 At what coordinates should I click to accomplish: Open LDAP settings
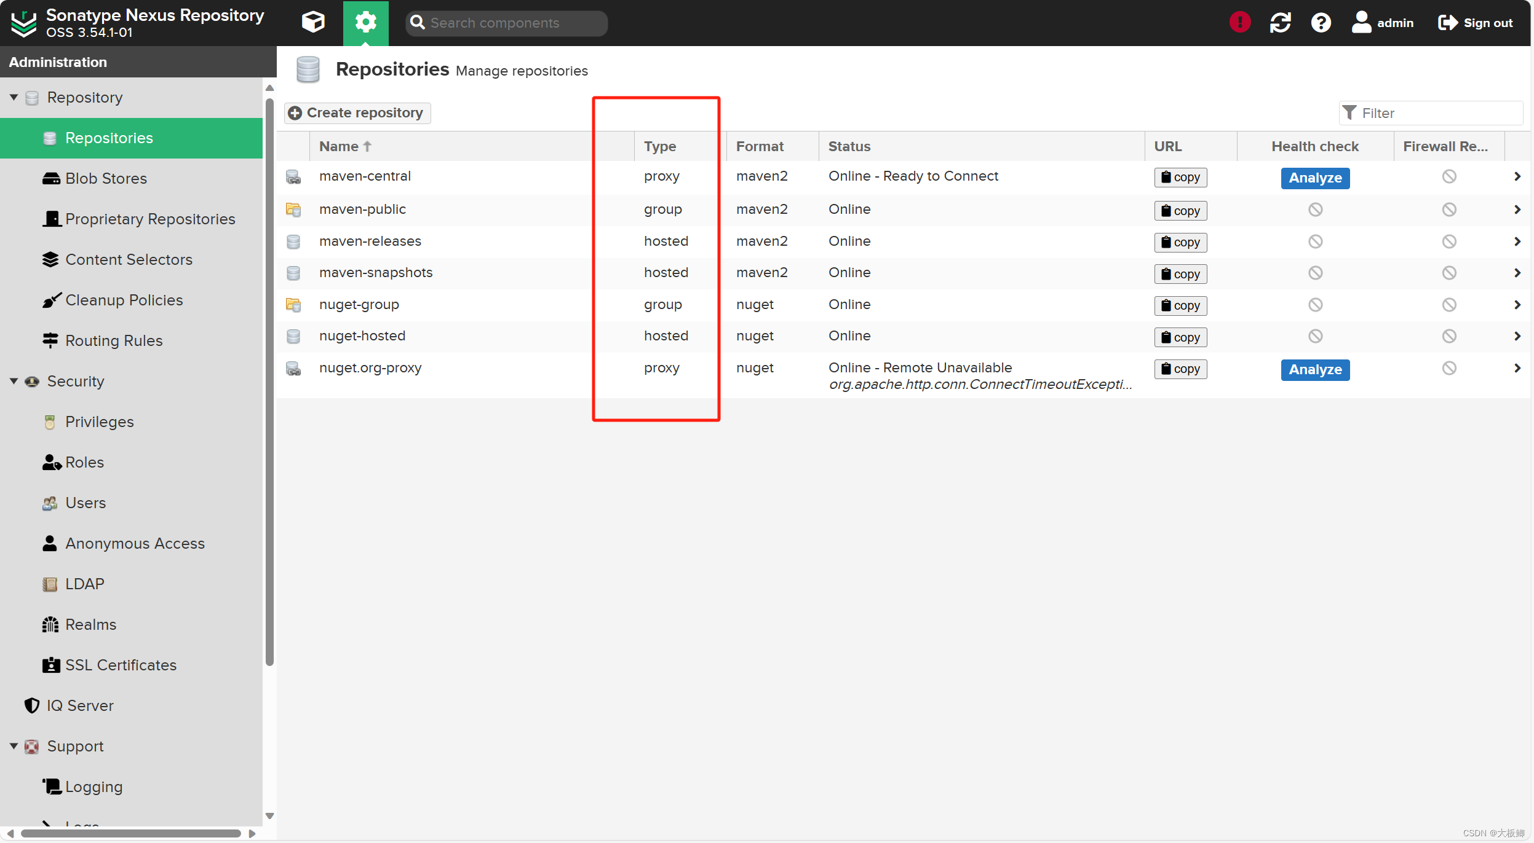131,584
